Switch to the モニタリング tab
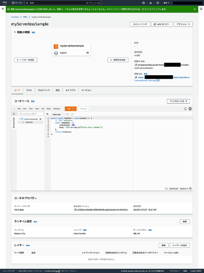Viewport: 204px width, 273px height. click(44, 90)
